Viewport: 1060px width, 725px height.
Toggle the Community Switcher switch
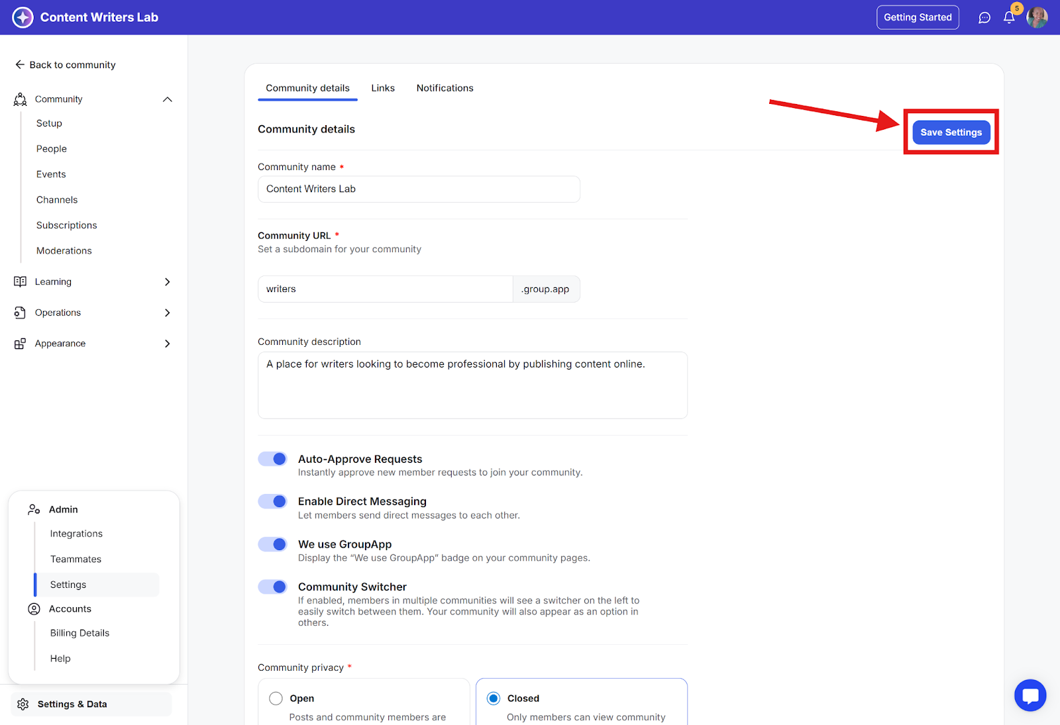[x=272, y=587]
